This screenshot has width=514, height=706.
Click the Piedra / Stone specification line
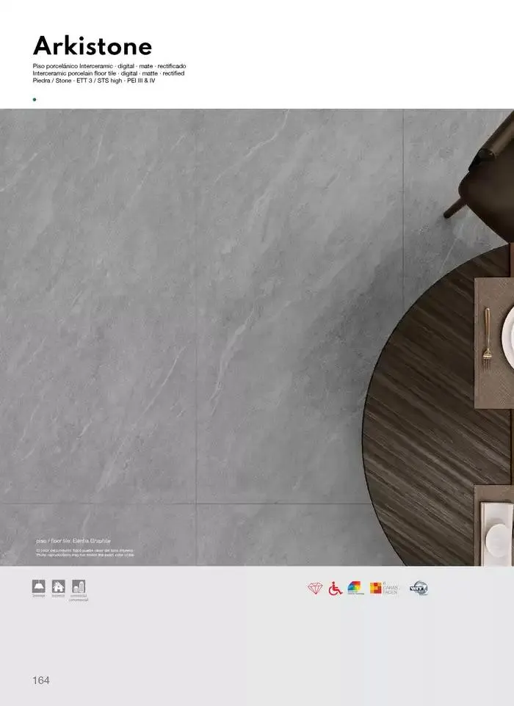(94, 81)
